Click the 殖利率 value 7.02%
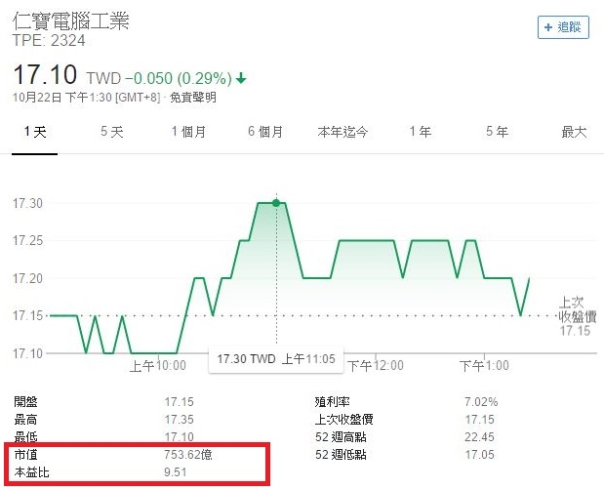 (x=481, y=402)
